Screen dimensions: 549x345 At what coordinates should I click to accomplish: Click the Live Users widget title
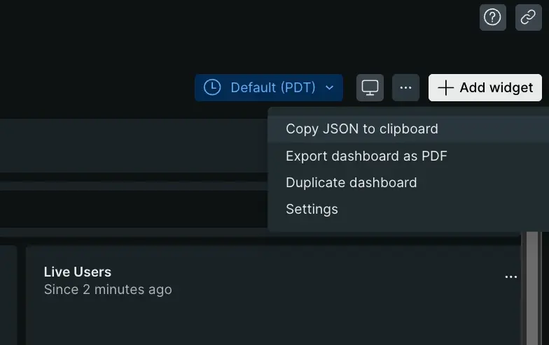[77, 272]
